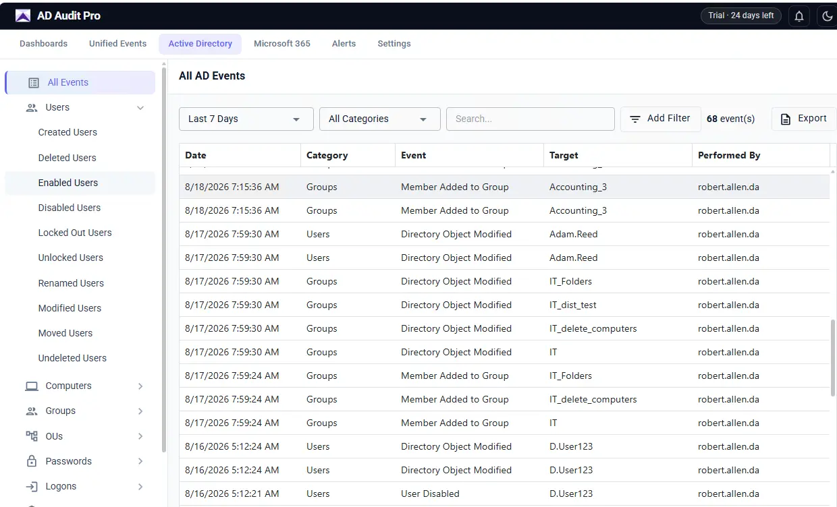This screenshot has width=837, height=507.
Task: Open Undeleted Users report
Action: point(72,358)
